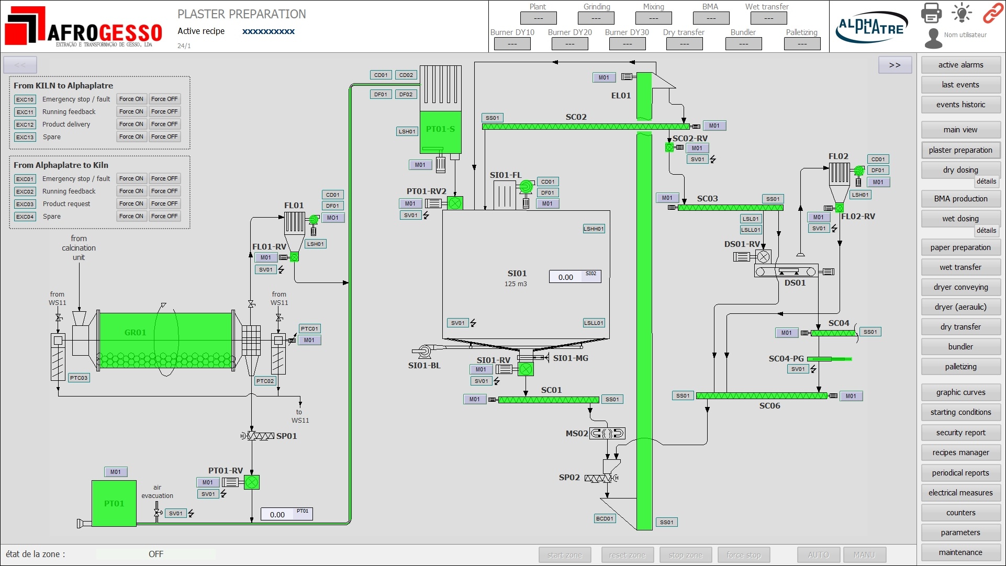Click the FL02 filter fan symbol
Screen dimensions: 1006x566
coord(859,171)
